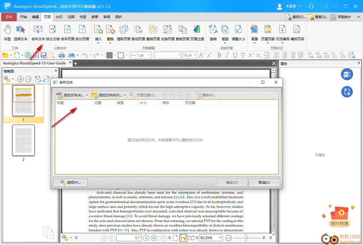Viewport: 363px width, 245px height.
Task: Click Options (选项) button in dialog
Action: click(70, 183)
